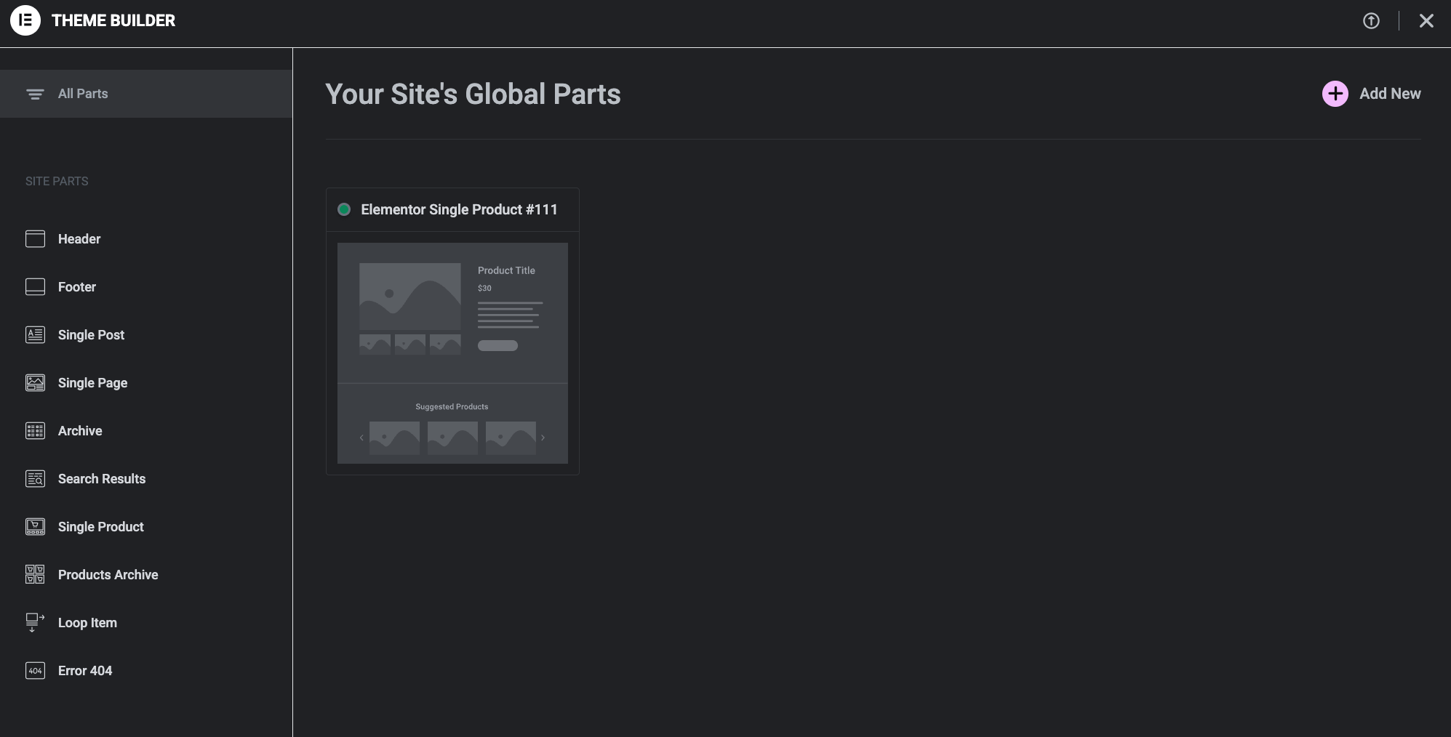The image size is (1451, 737).
Task: Click the Add New button
Action: click(1371, 93)
